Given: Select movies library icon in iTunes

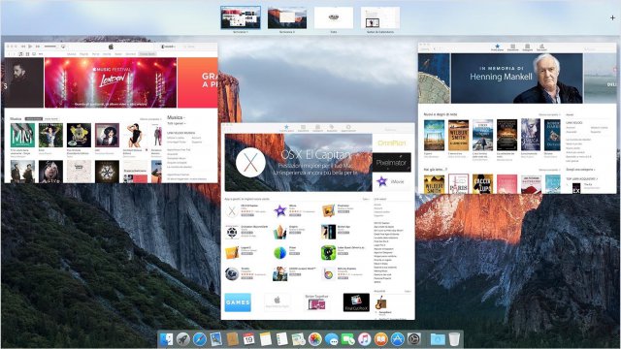Looking at the screenshot, I should [x=27, y=54].
